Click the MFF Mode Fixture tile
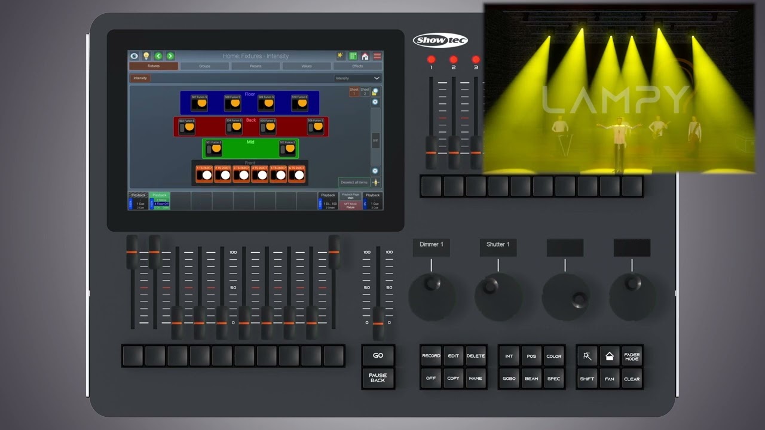The height and width of the screenshot is (430, 765). 350,205
